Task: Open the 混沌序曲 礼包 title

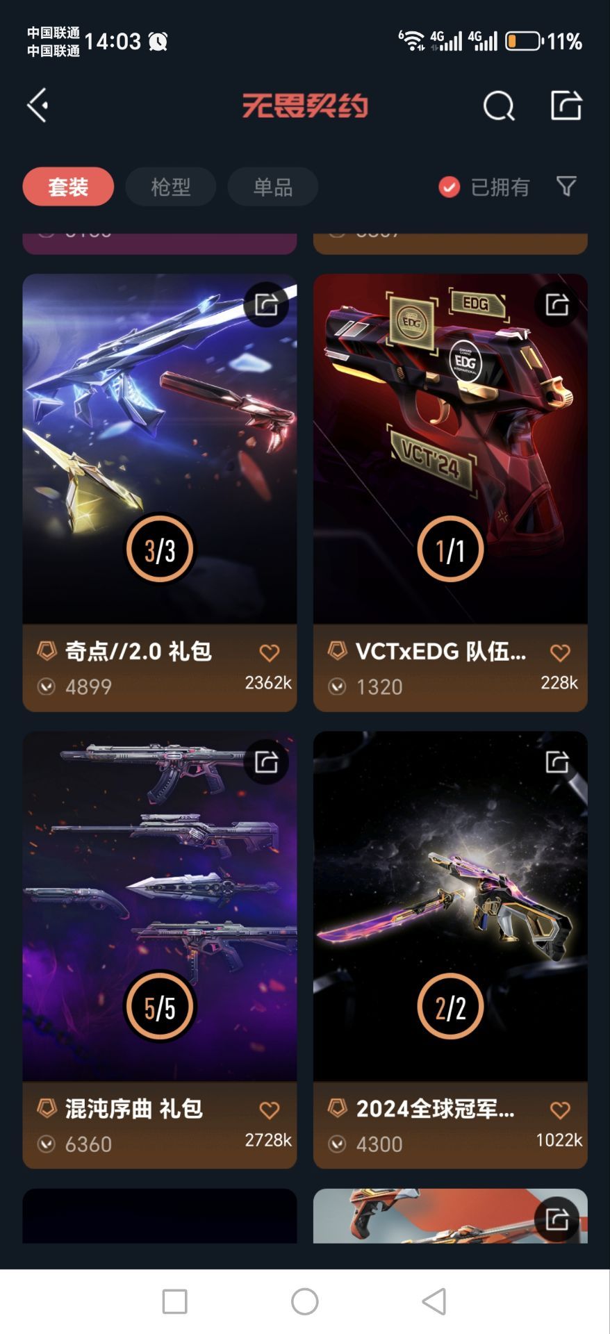Action: (x=134, y=1108)
